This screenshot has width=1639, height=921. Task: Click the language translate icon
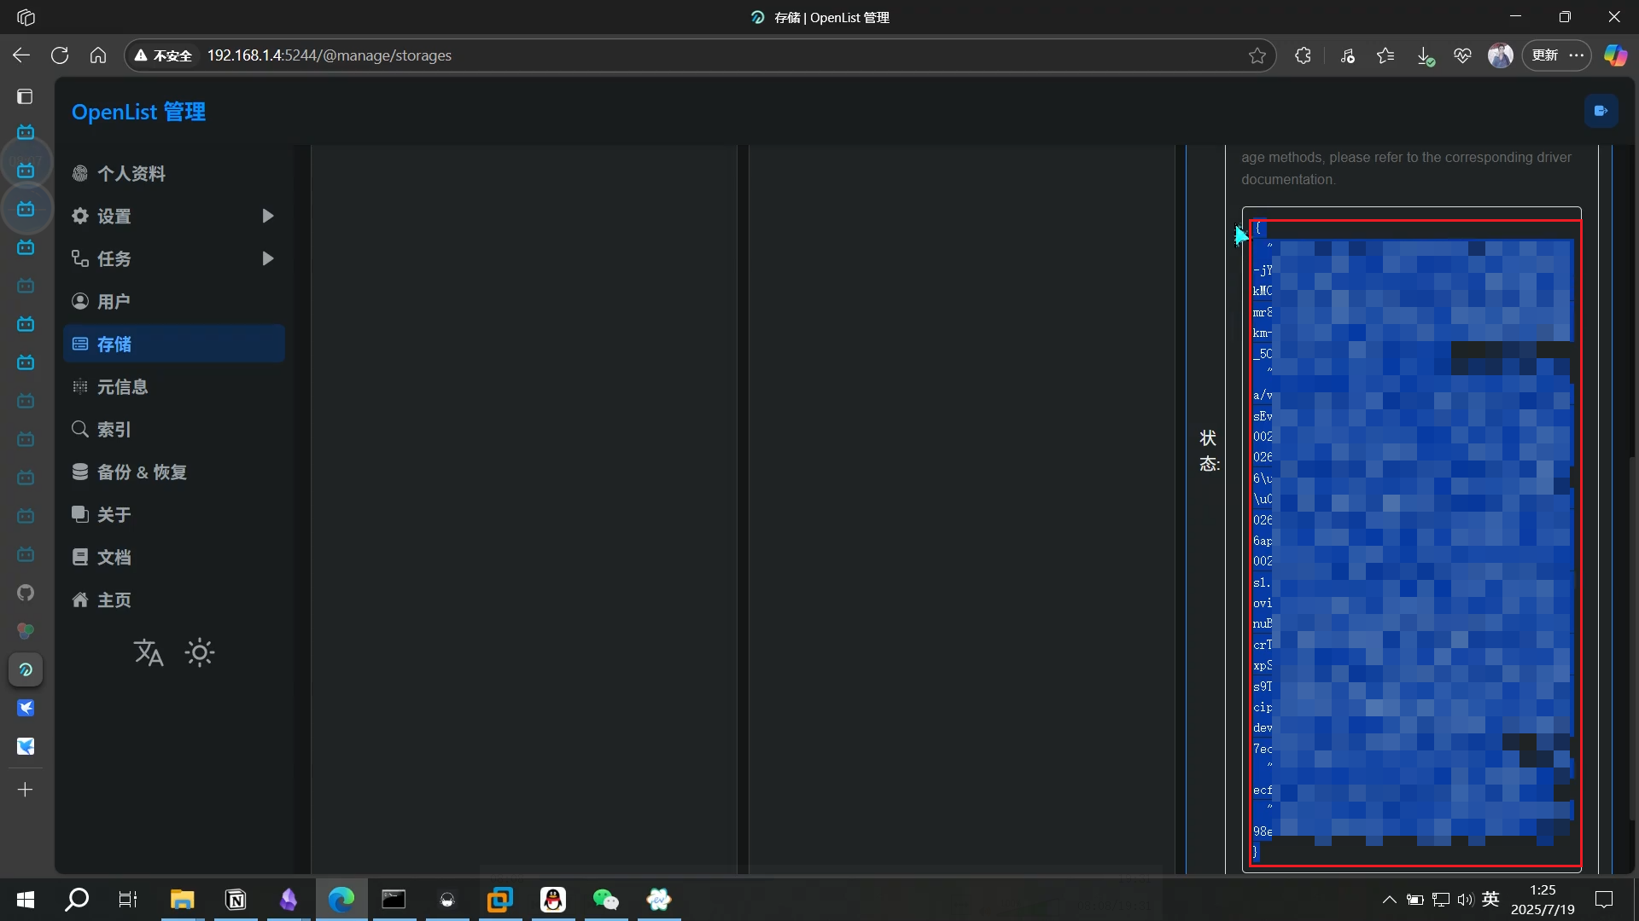coord(149,653)
